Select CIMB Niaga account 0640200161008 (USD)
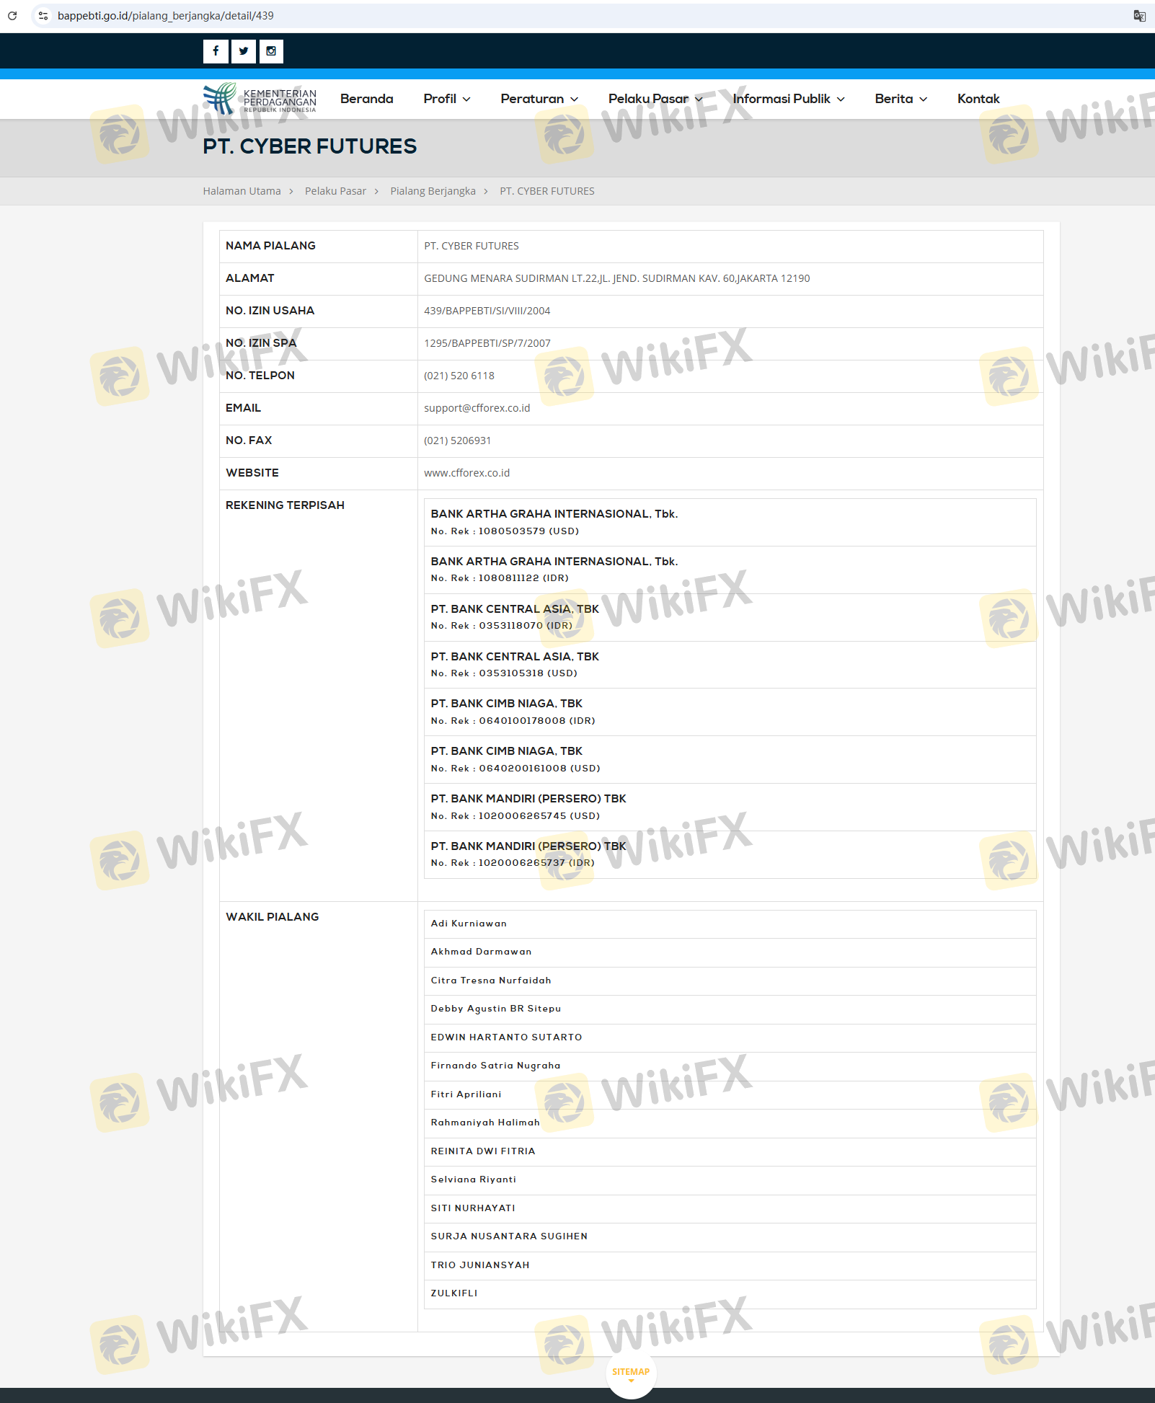The image size is (1155, 1403). (730, 760)
